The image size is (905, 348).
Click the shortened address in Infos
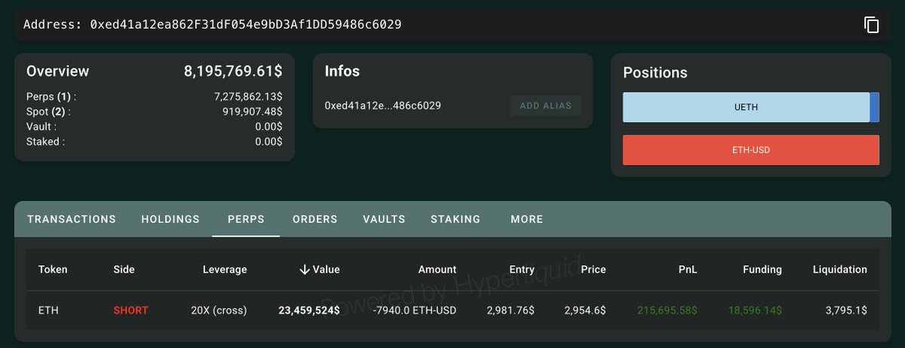click(x=382, y=105)
